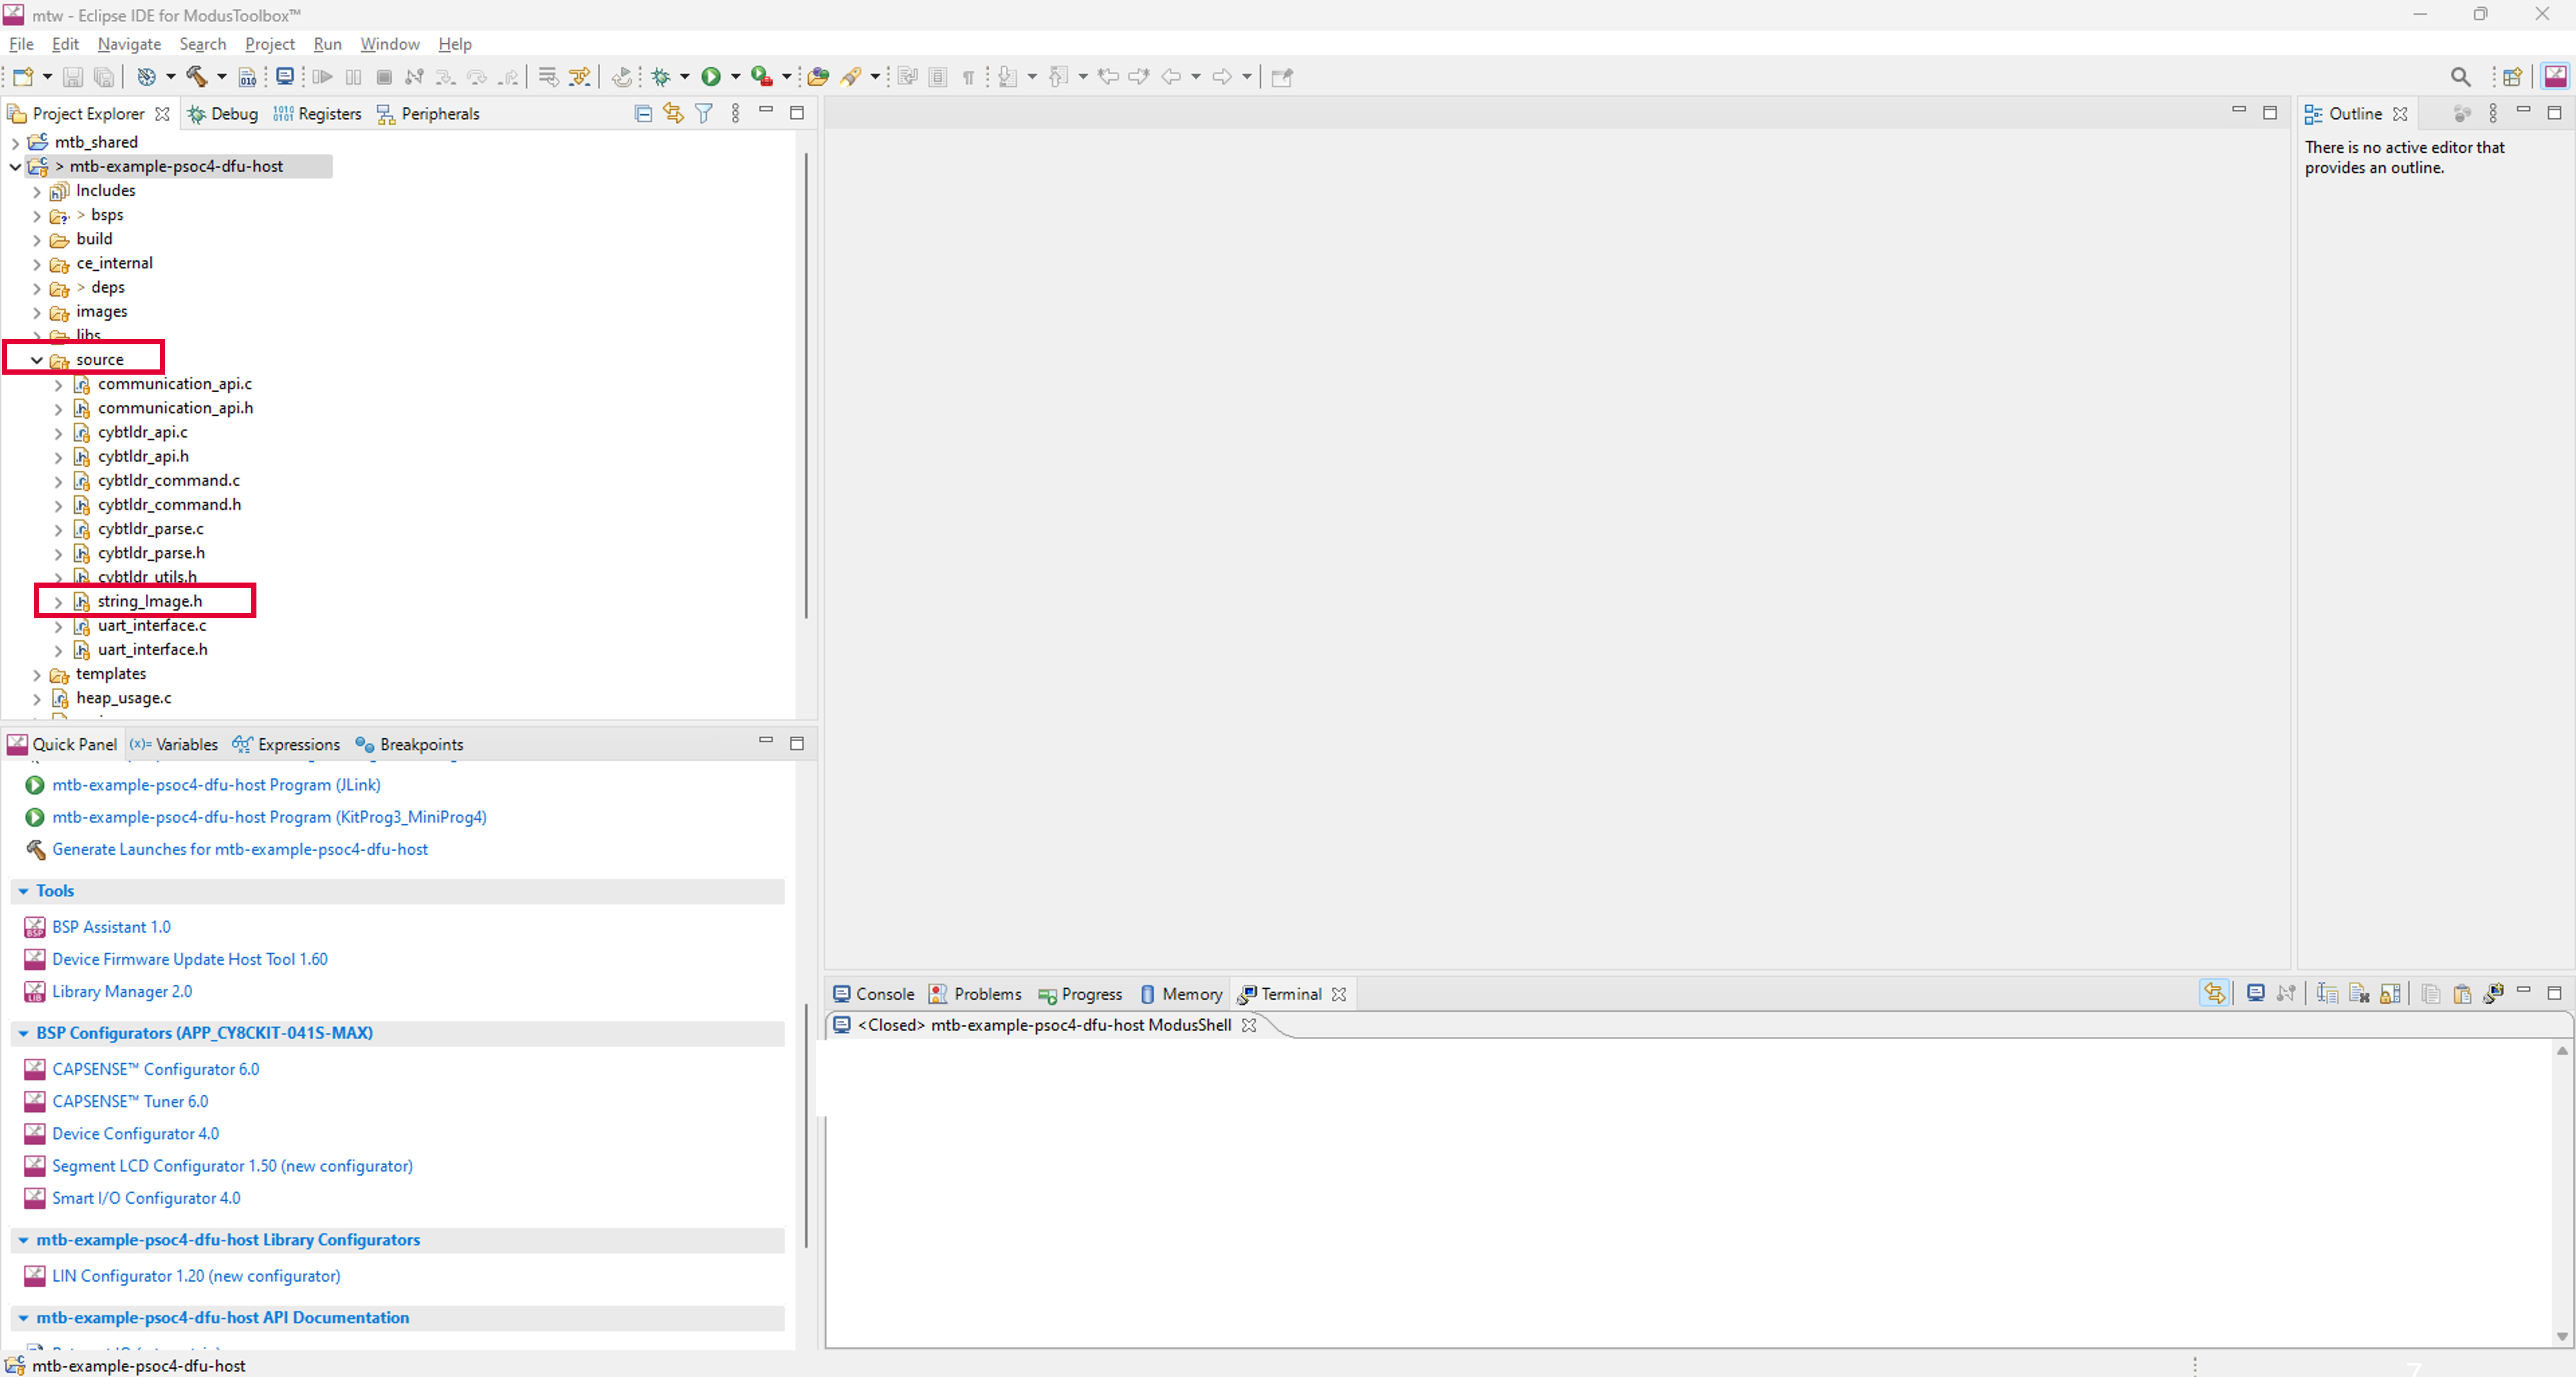Open the File menu
2576x1377 pixels.
(x=21, y=44)
